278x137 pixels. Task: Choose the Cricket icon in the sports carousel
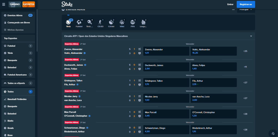pos(111,23)
